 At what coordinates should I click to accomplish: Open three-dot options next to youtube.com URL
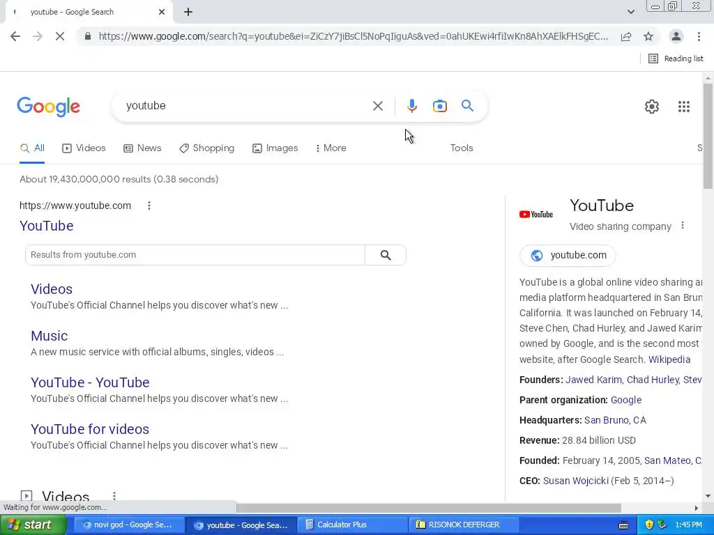pyautogui.click(x=149, y=206)
